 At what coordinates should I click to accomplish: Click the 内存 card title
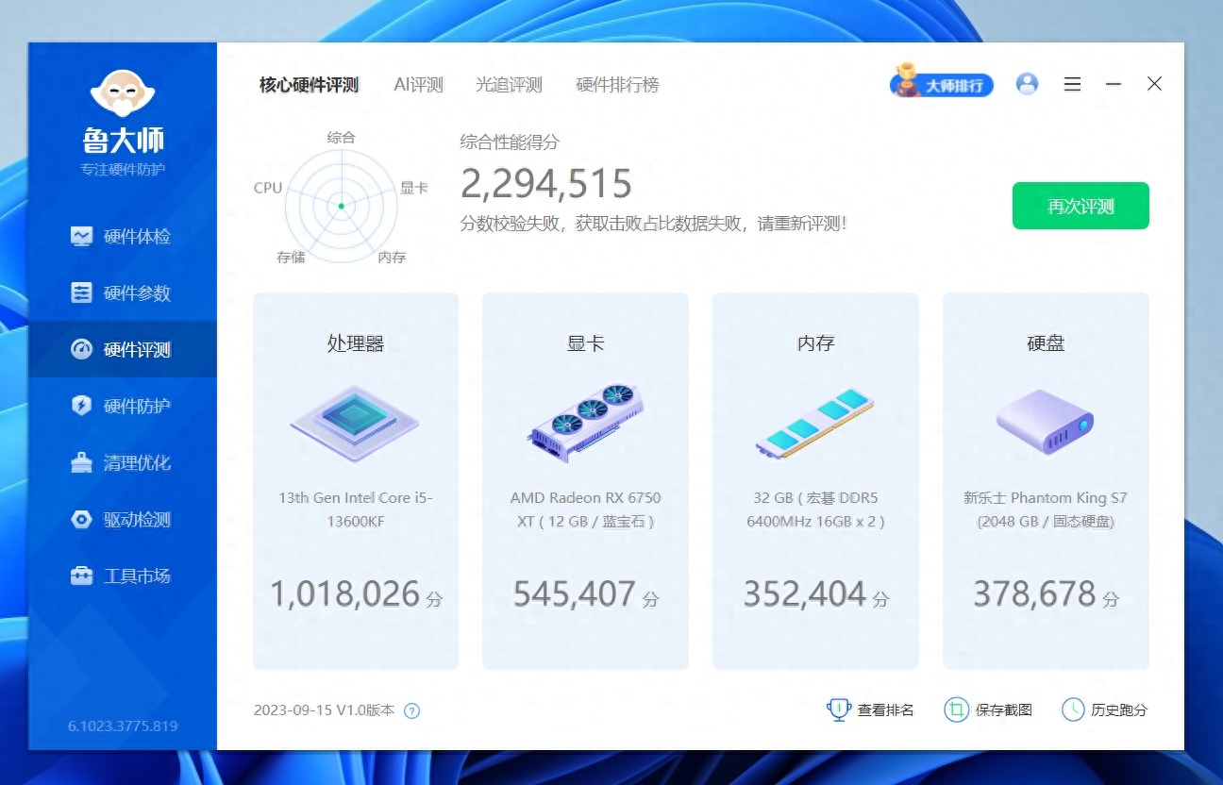[815, 343]
